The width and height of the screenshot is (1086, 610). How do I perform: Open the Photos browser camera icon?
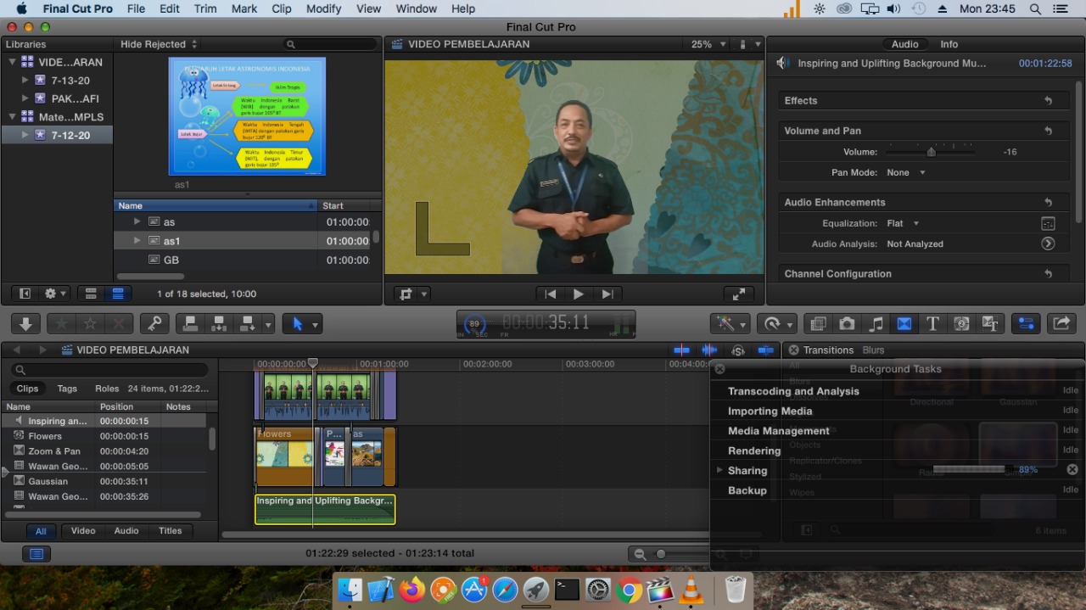coord(847,323)
